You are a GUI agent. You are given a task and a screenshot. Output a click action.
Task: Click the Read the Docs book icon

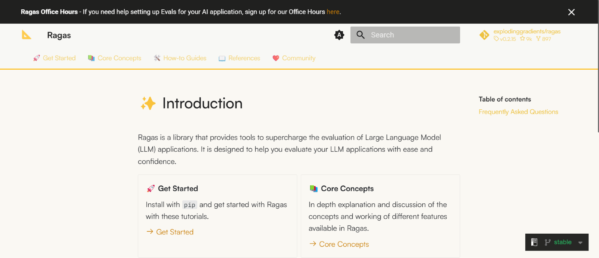(534, 242)
